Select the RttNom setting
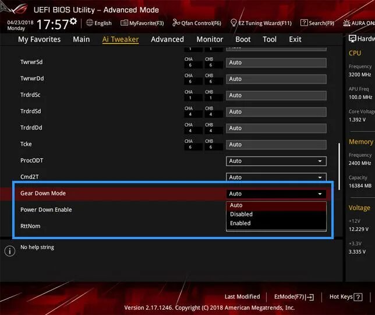The height and width of the screenshot is (315, 375). (30, 226)
